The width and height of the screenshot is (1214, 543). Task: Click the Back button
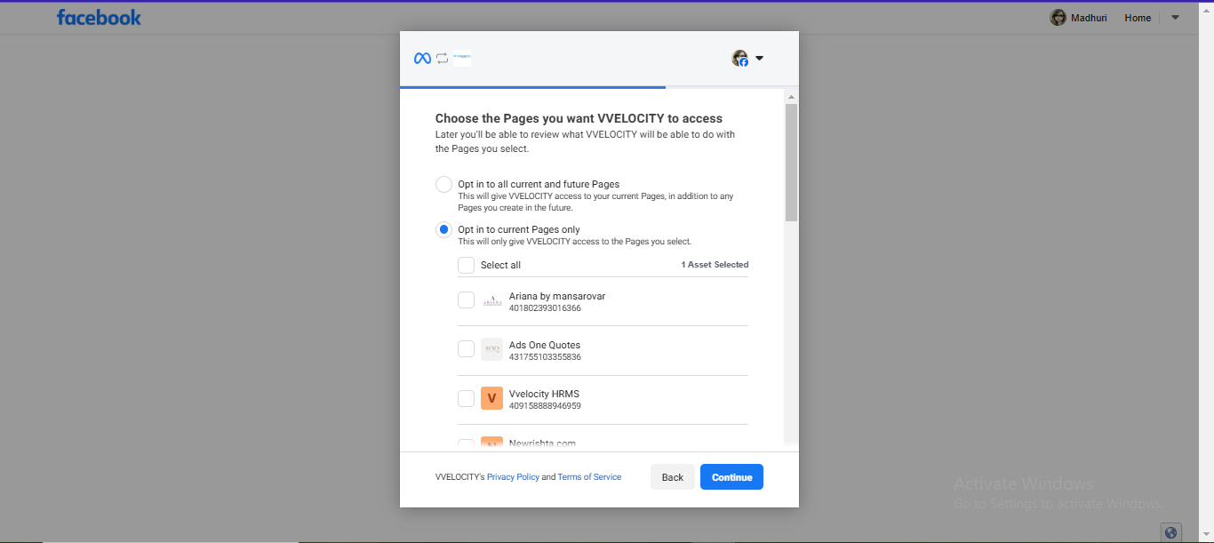(673, 477)
